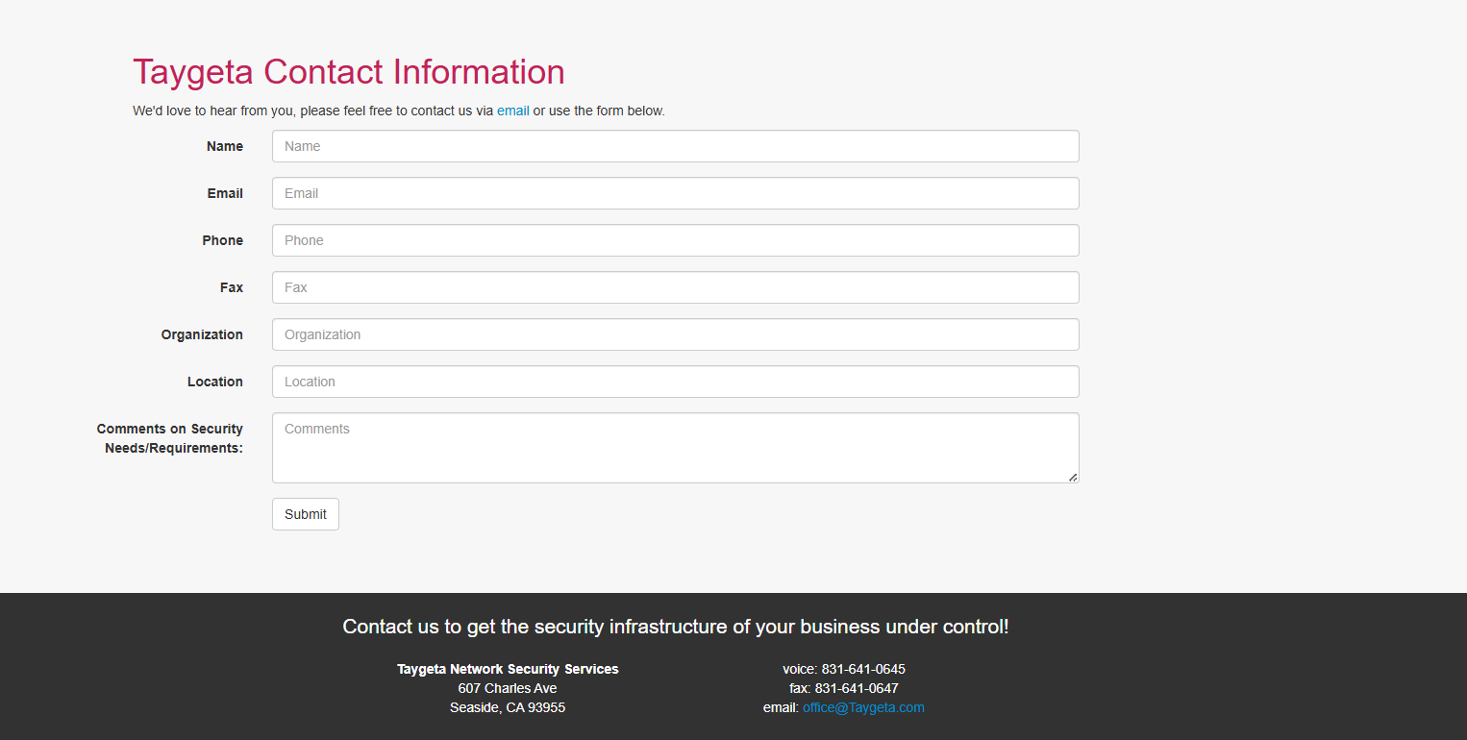Click the Location field label
The height and width of the screenshot is (740, 1467).
pos(215,382)
